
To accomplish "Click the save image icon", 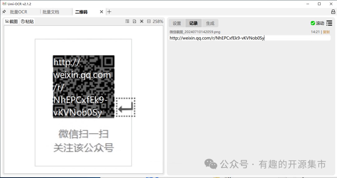I will [134, 22].
